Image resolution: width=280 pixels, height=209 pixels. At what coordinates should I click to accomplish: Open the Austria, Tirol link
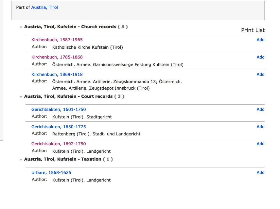pos(44,7)
